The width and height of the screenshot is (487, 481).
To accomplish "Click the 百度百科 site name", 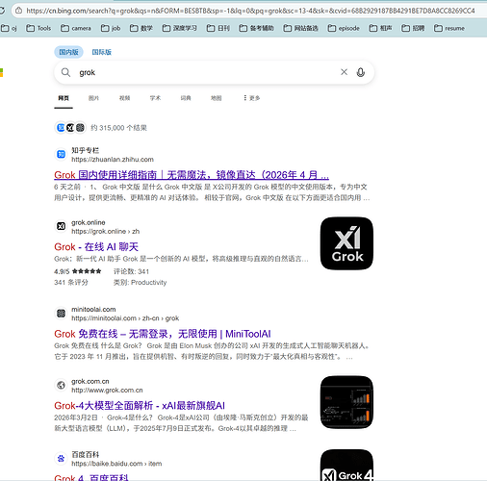I will (x=85, y=454).
